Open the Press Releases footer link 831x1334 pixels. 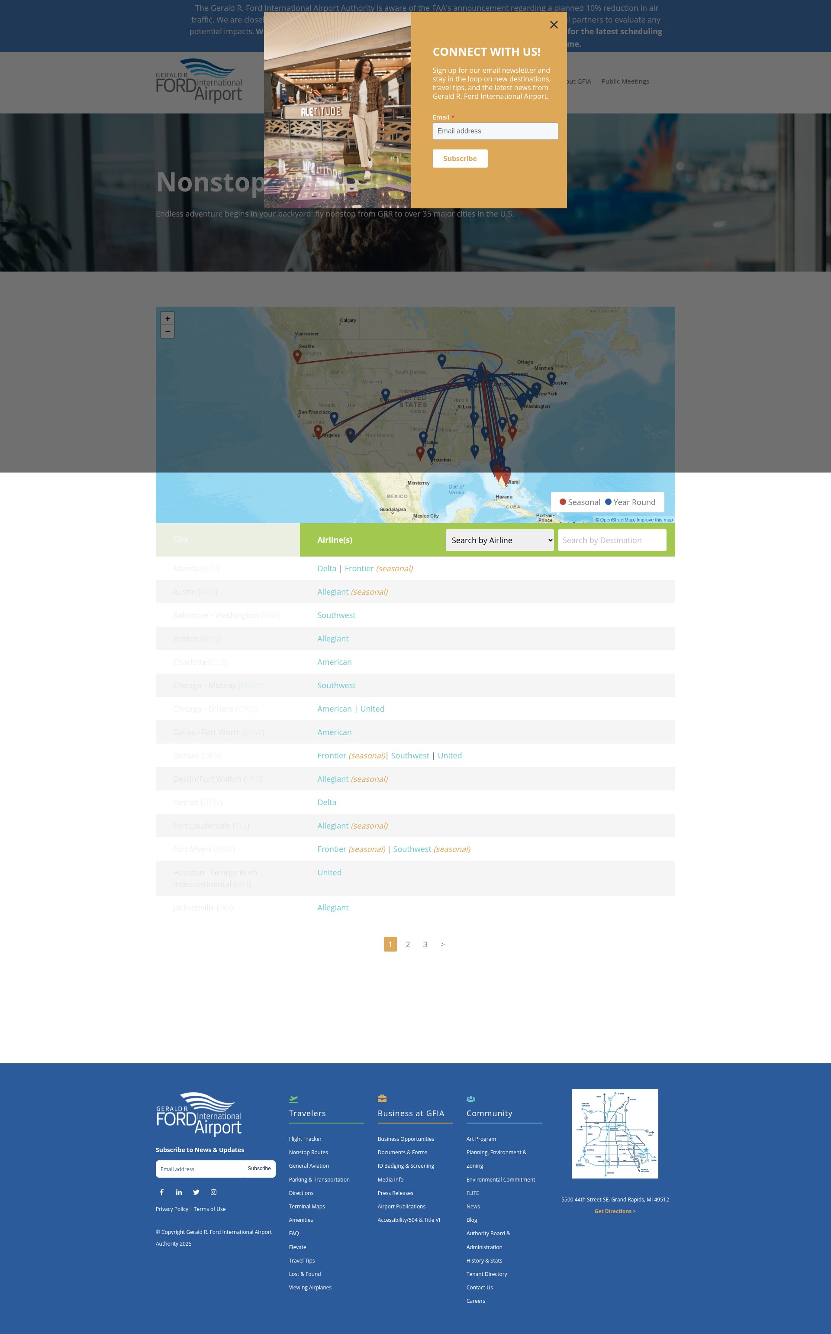click(x=395, y=1193)
